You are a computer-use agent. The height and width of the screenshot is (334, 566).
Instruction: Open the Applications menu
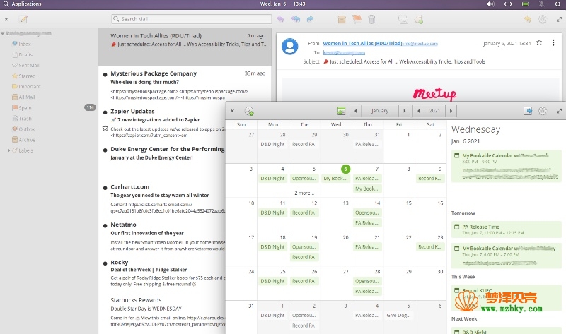(x=23, y=4)
